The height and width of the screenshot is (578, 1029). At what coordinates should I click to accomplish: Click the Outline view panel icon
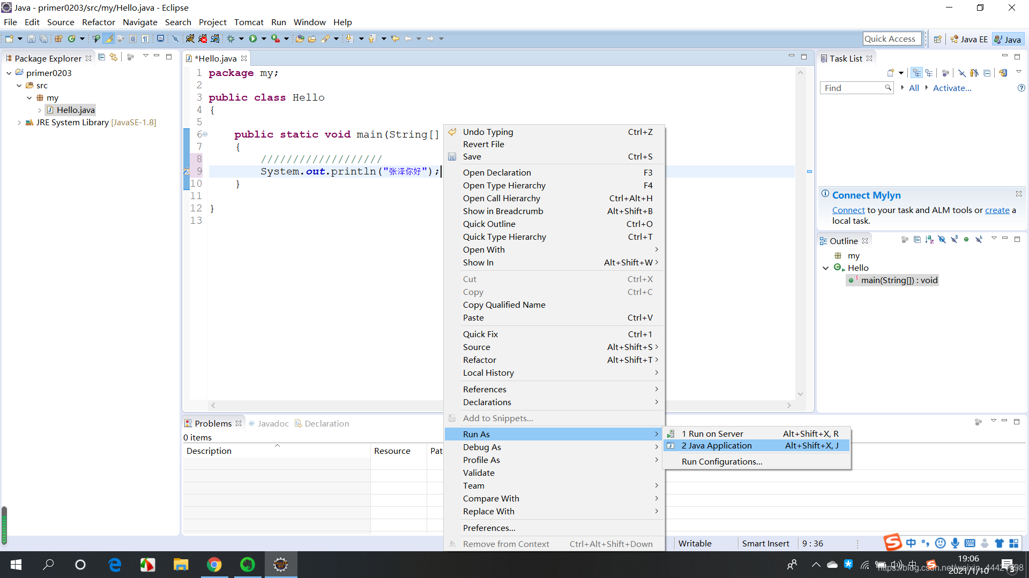825,240
